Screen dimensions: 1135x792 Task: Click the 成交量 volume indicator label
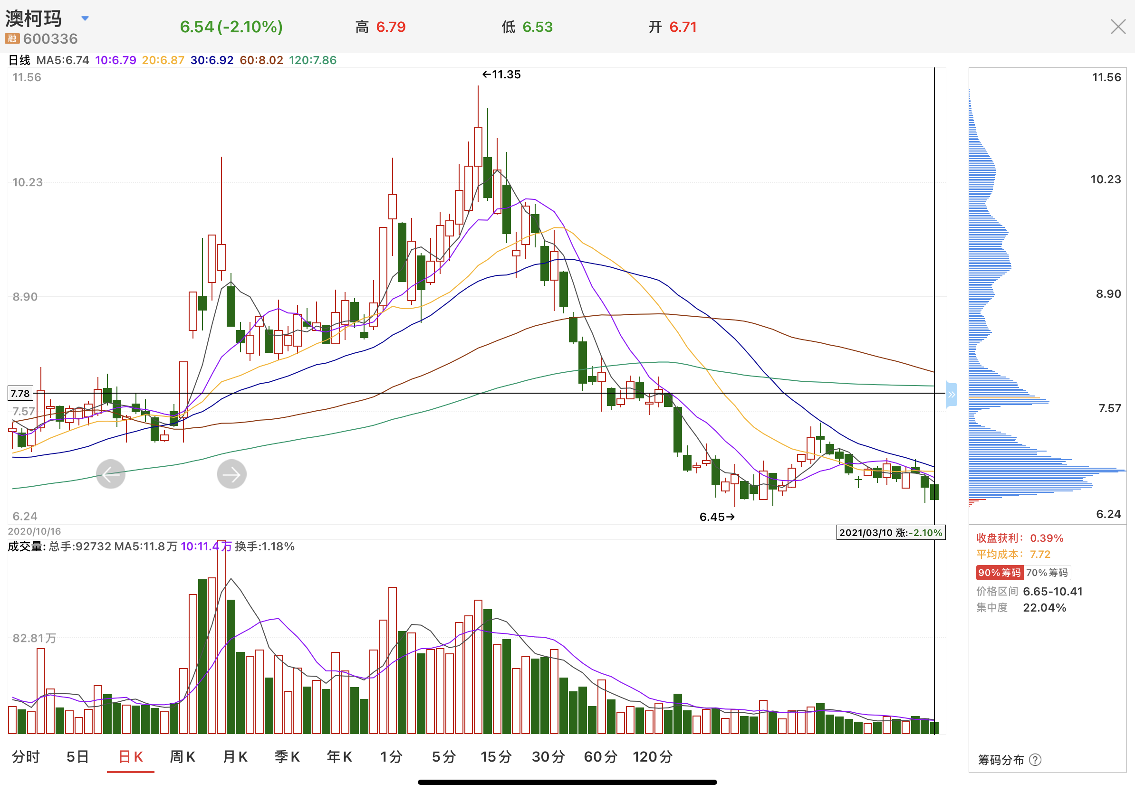click(26, 546)
